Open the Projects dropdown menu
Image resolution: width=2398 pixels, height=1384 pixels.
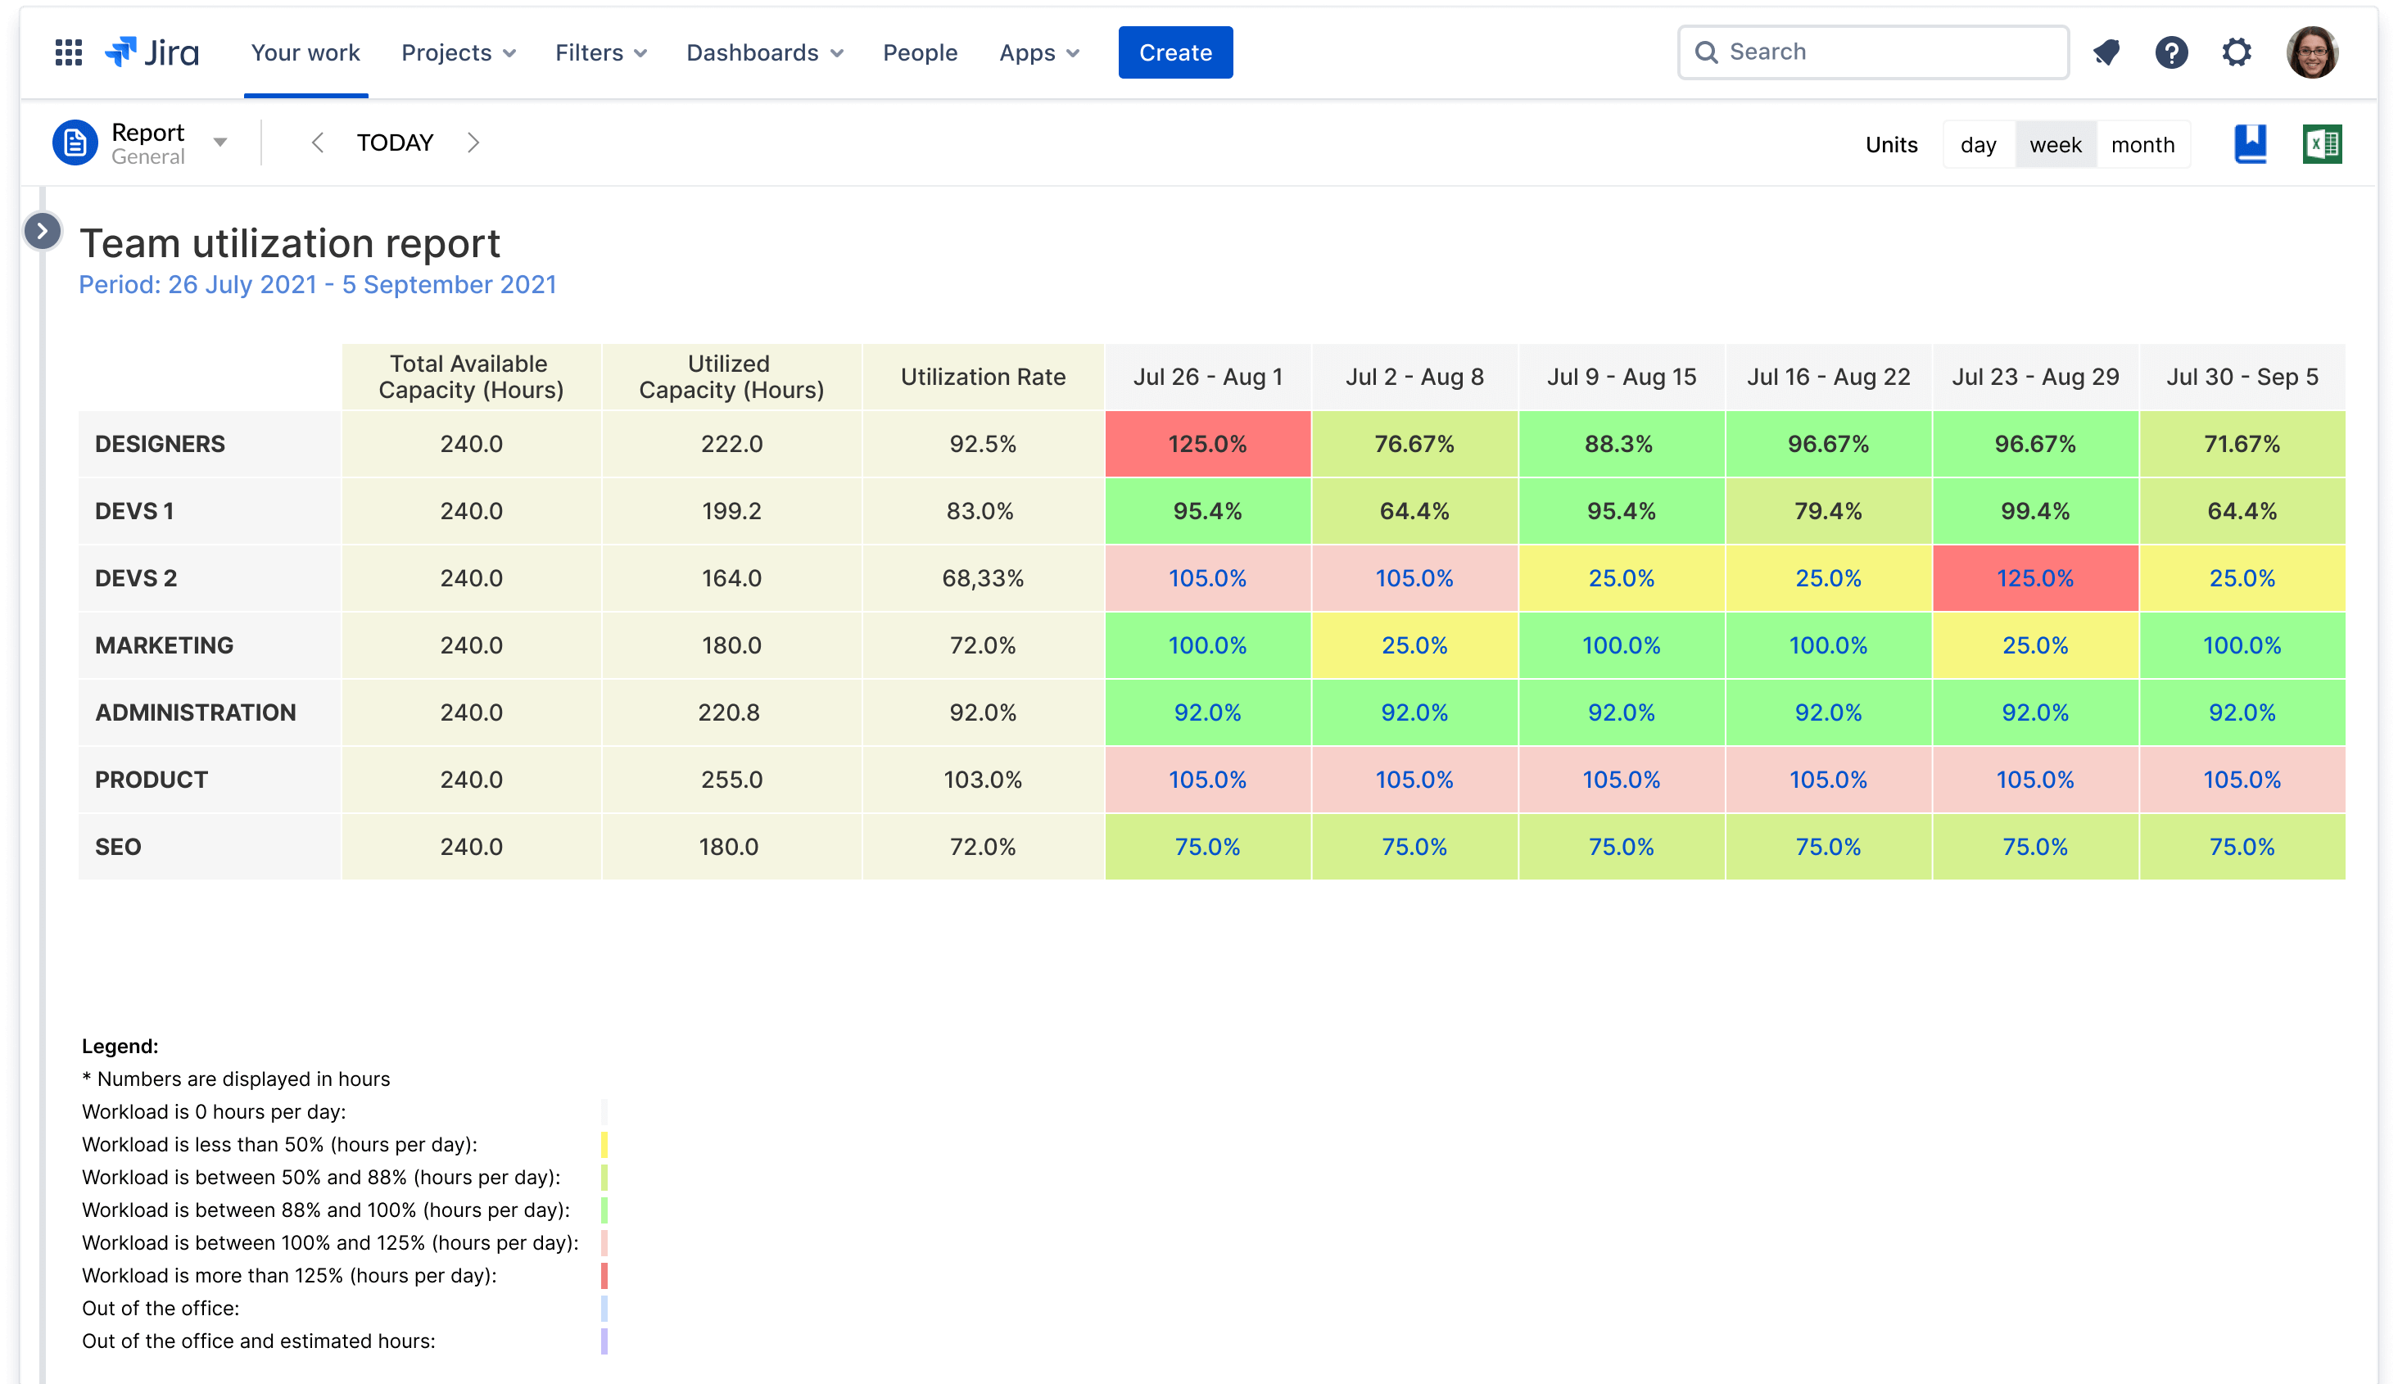[458, 52]
